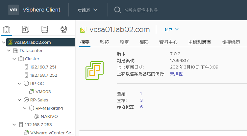Click host icon for 192.168.7.253
This screenshot has width=247, height=136.
click(x=21, y=124)
